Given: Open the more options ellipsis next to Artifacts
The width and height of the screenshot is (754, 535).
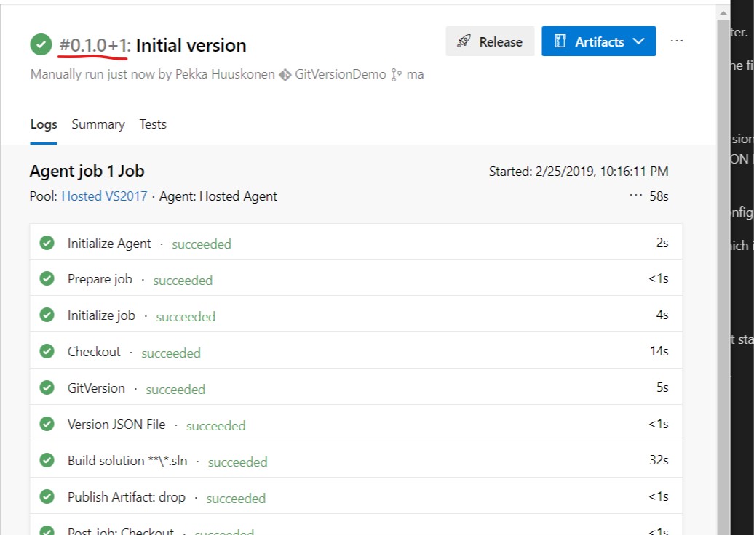Looking at the screenshot, I should [x=677, y=41].
